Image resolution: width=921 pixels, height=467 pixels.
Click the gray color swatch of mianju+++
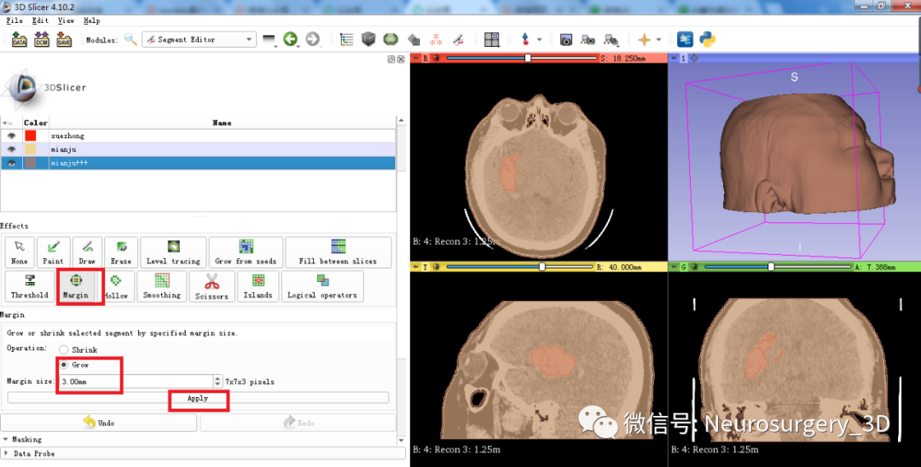(31, 163)
